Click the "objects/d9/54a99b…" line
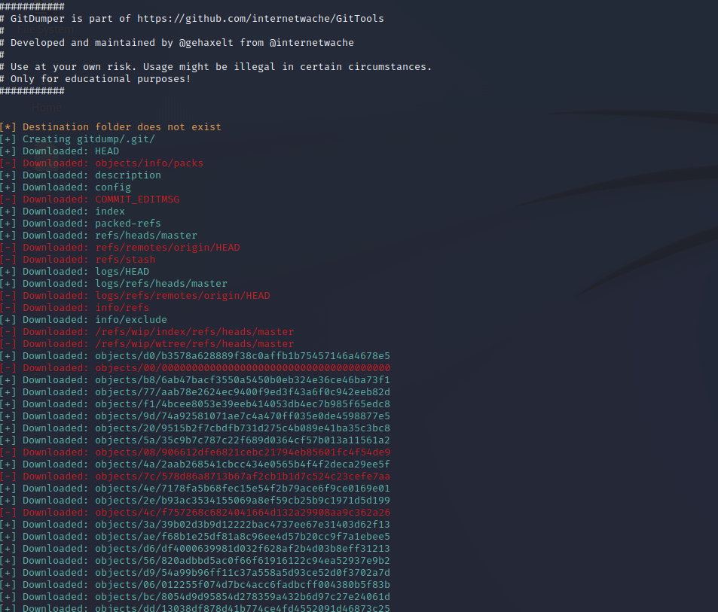Image resolution: width=718 pixels, height=612 pixels. [195, 573]
